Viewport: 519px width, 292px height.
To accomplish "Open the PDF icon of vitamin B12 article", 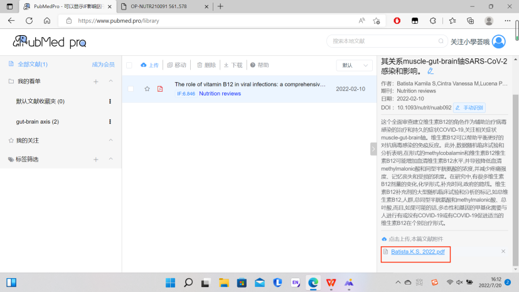I will tap(160, 89).
